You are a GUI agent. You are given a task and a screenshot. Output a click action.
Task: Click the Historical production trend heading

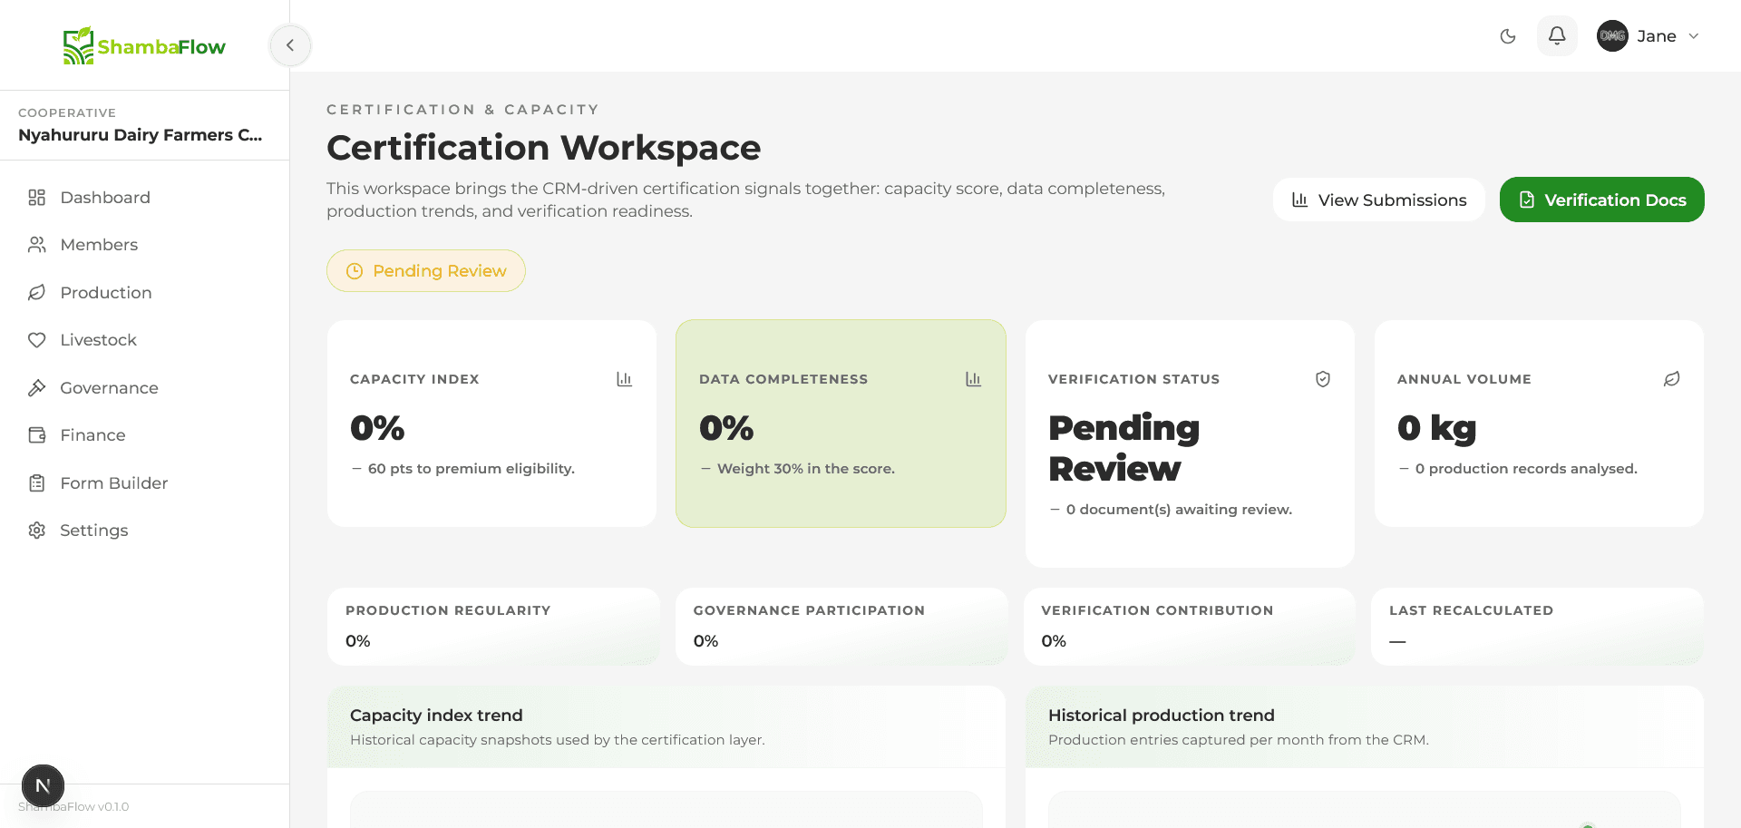(1162, 716)
